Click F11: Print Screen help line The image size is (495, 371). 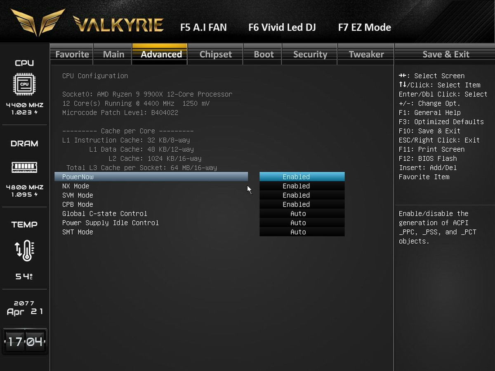tap(431, 149)
